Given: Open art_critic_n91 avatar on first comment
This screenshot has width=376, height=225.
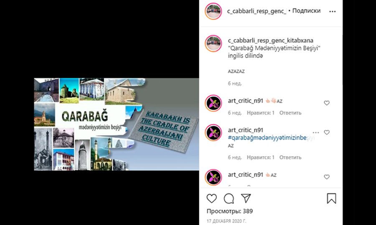Looking at the screenshot, I should click(x=213, y=103).
